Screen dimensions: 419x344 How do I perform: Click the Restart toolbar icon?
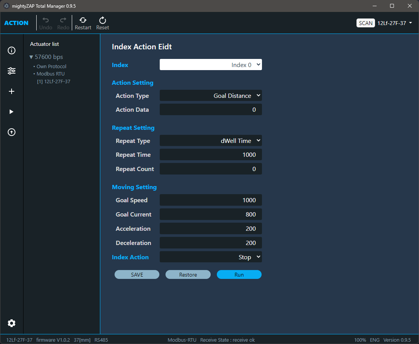[x=83, y=23]
